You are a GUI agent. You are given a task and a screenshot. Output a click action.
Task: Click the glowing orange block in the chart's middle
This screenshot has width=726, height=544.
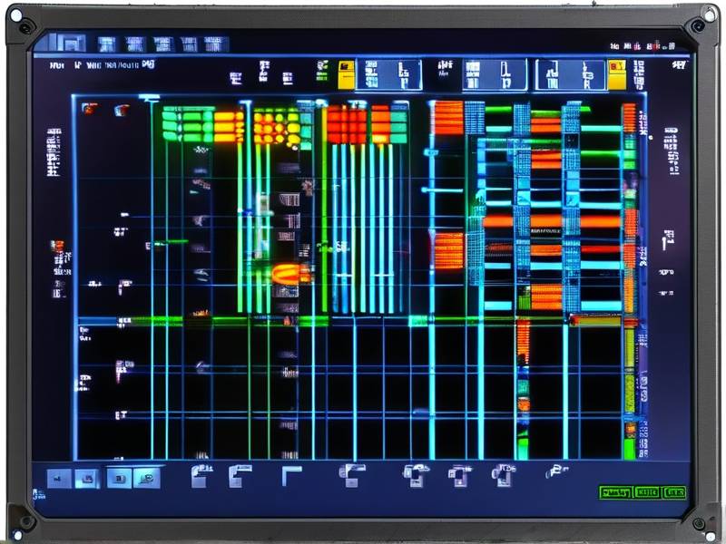(291, 273)
